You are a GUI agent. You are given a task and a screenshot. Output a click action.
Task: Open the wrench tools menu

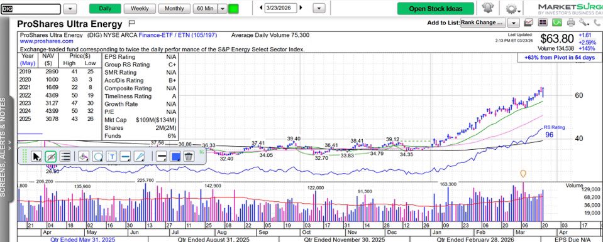(x=584, y=23)
